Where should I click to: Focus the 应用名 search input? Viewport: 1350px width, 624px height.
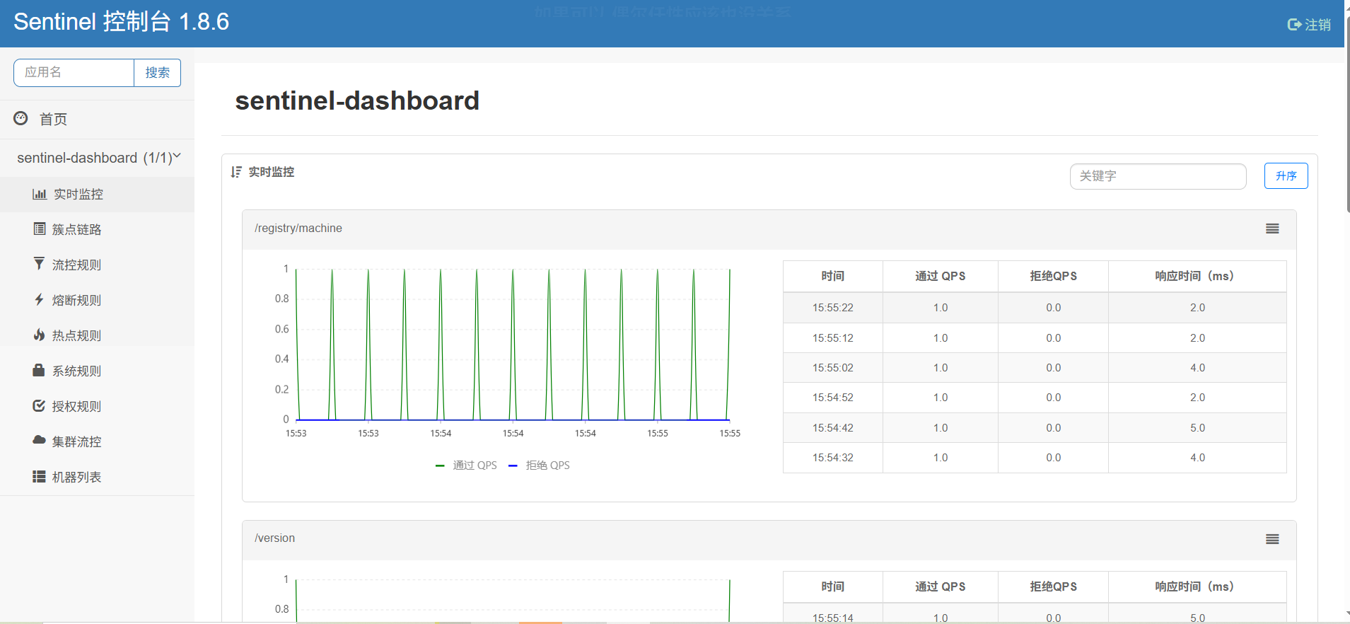tap(74, 72)
